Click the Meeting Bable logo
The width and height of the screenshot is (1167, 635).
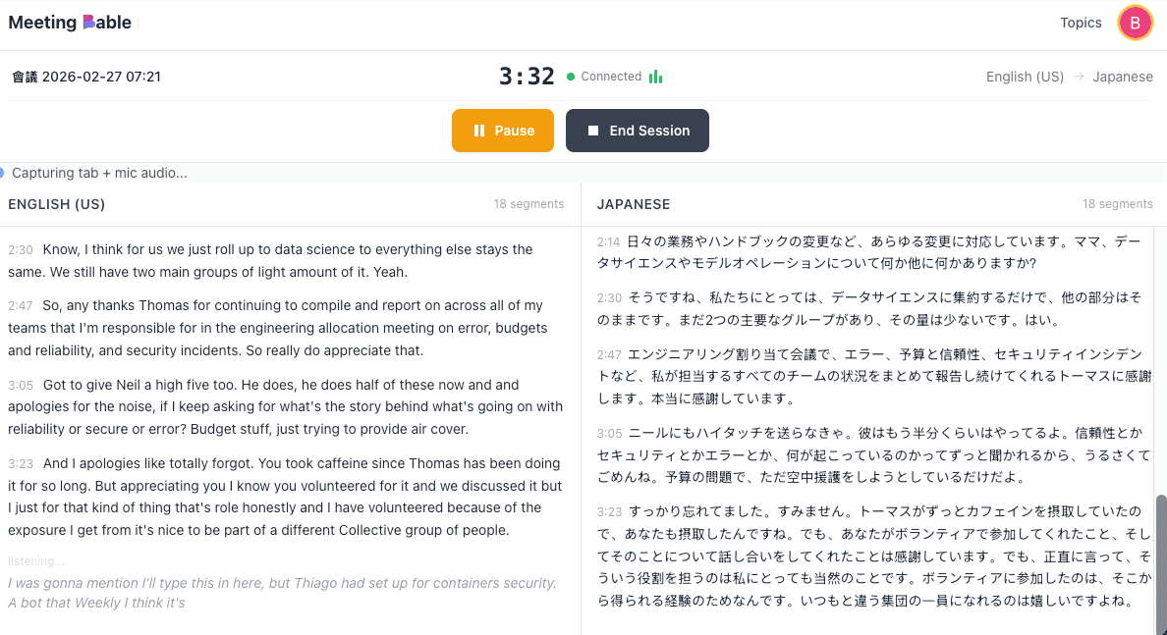[x=69, y=22]
